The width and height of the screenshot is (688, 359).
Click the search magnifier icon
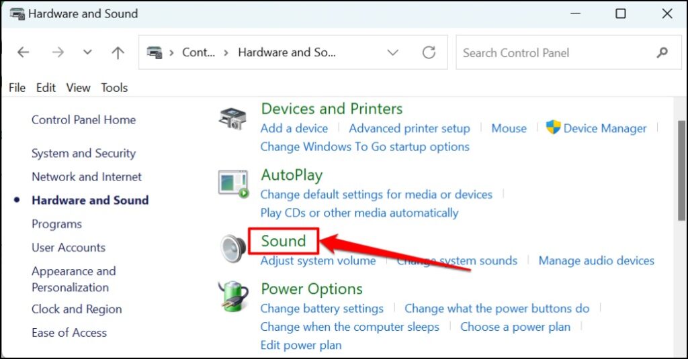(x=662, y=53)
